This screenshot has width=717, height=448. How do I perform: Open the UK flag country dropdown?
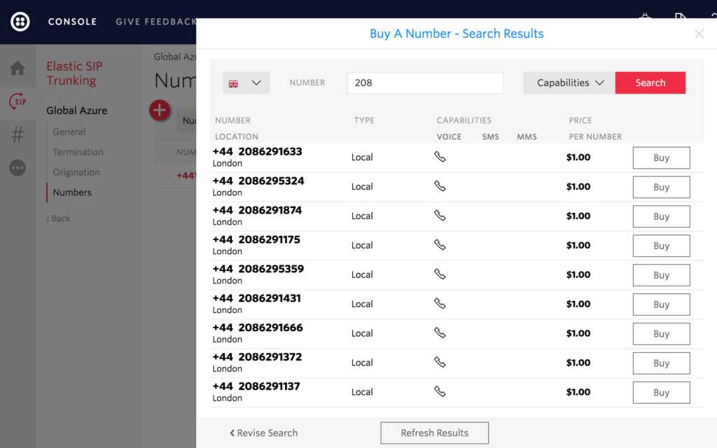[246, 83]
